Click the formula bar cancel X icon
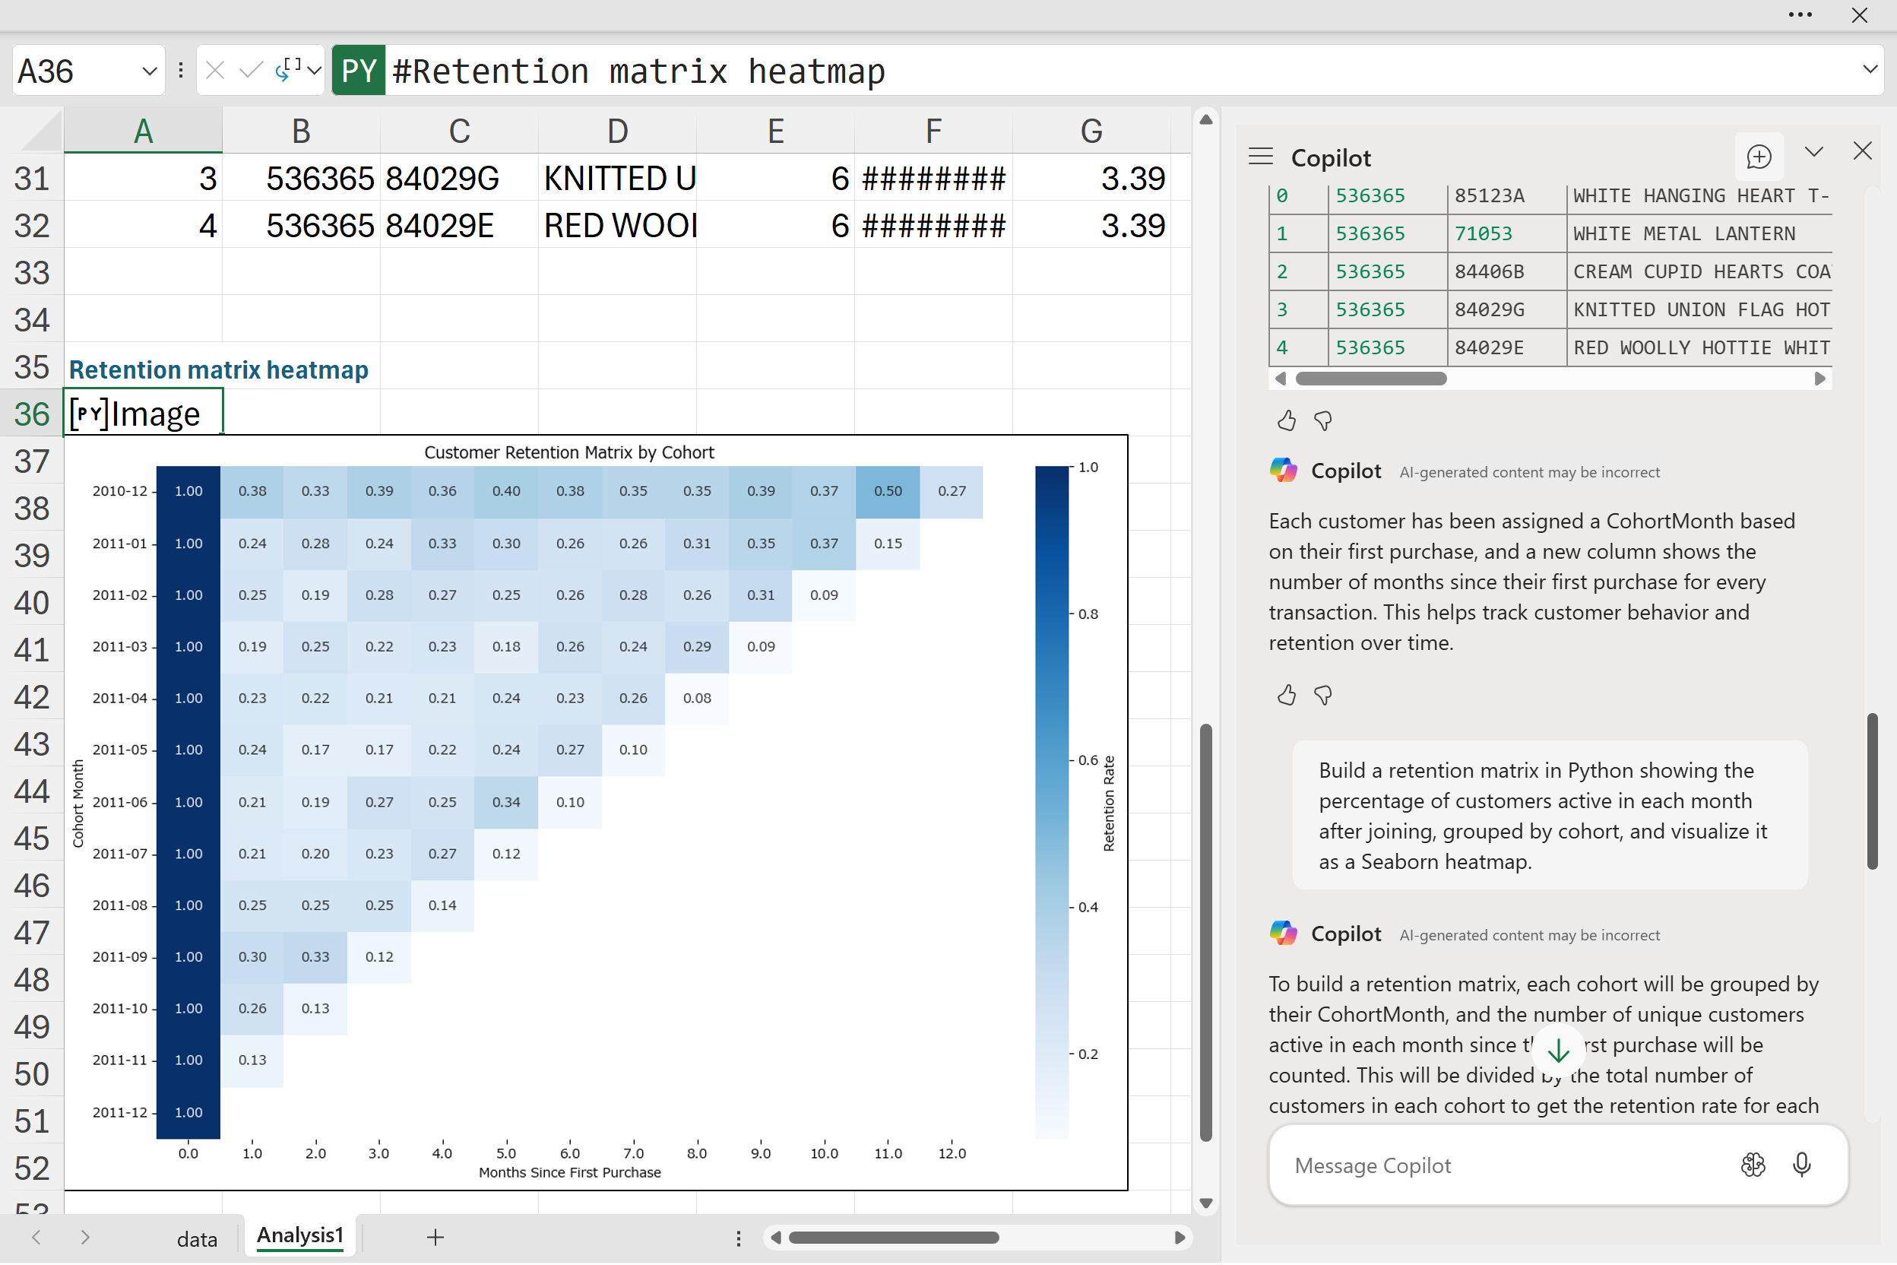 coord(214,70)
